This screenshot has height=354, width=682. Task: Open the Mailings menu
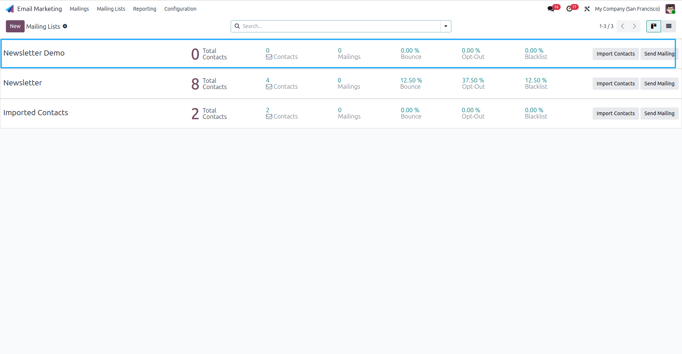click(79, 9)
